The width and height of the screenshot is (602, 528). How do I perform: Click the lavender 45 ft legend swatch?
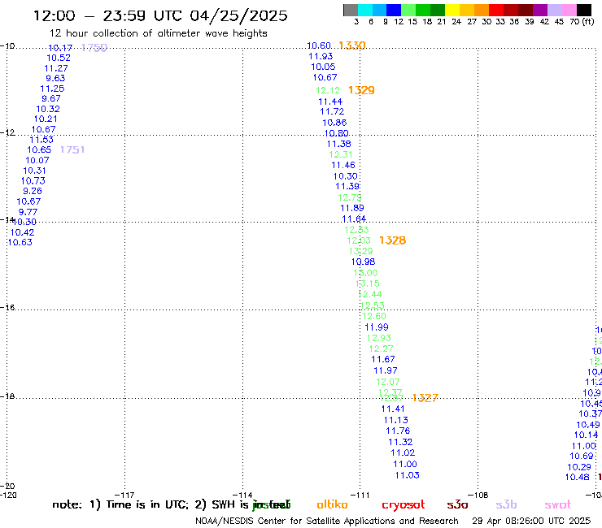(554, 10)
